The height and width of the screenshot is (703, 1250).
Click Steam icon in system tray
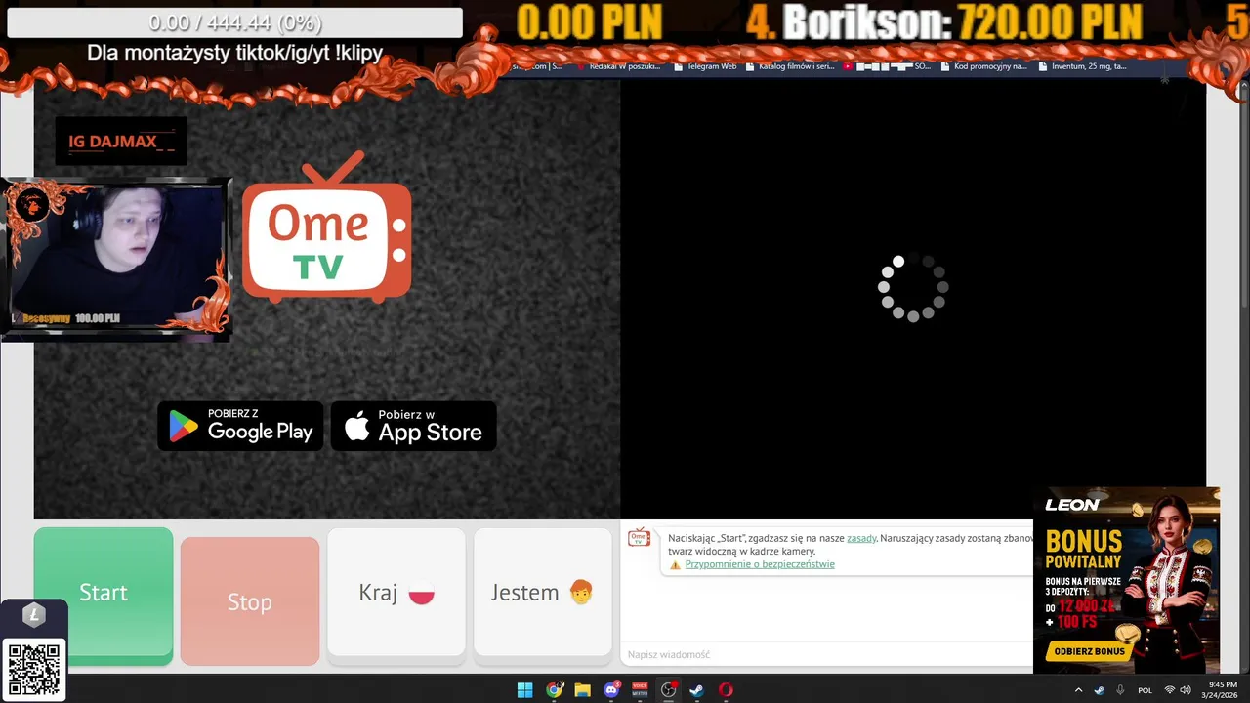(x=1099, y=690)
